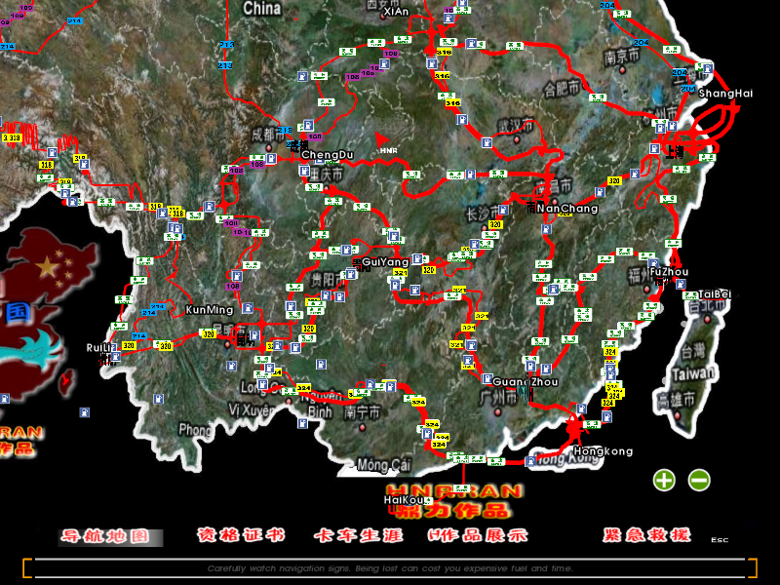780x585 pixels.
Task: Click the Mông Cái map label
Action: [x=384, y=465]
